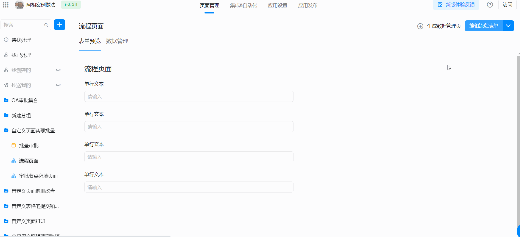
Task: Open 审批节点必填页面 page
Action: click(x=38, y=176)
